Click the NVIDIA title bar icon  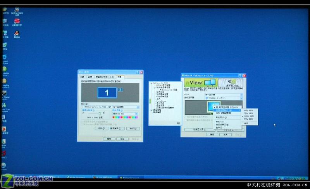[183, 75]
